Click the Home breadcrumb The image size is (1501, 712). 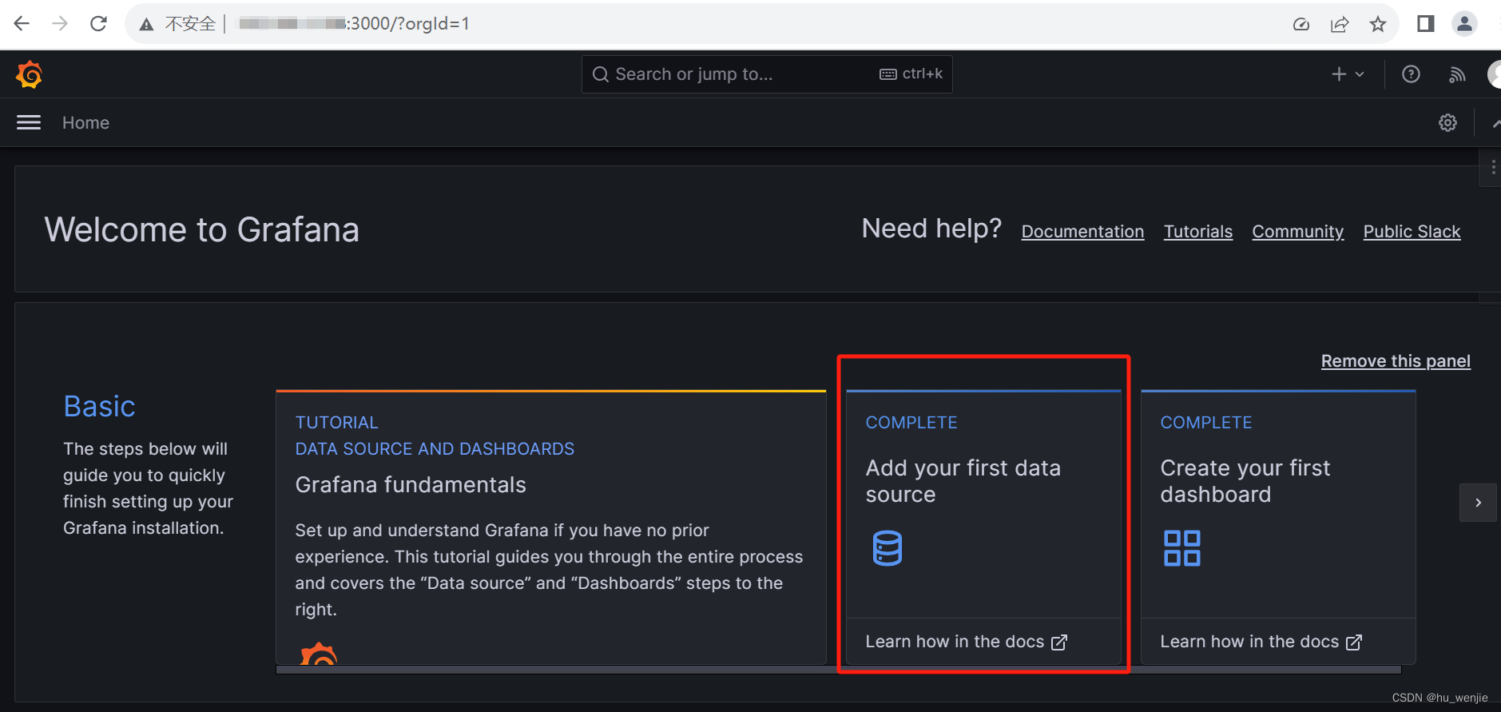(x=85, y=123)
